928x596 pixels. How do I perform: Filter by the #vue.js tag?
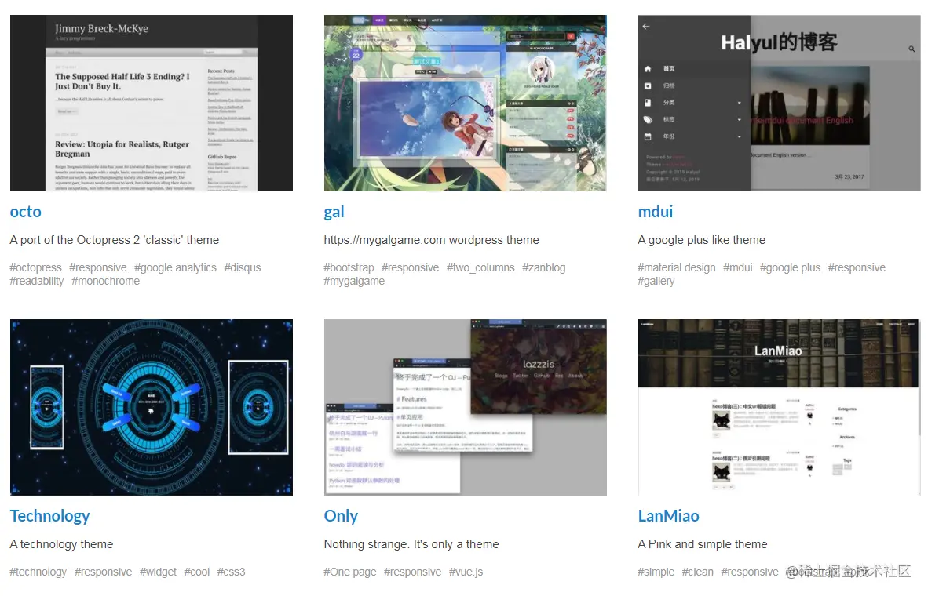(466, 572)
